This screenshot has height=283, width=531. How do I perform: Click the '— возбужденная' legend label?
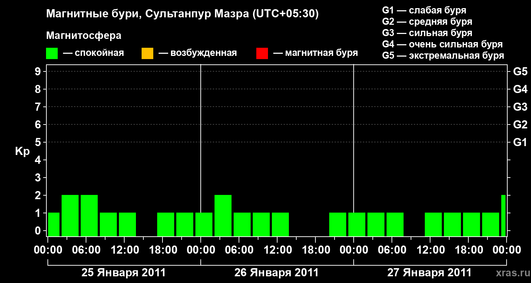coord(198,53)
